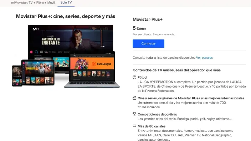This screenshot has height=141, width=251.
Task: Open the Ver canales link
Action: 204,58
